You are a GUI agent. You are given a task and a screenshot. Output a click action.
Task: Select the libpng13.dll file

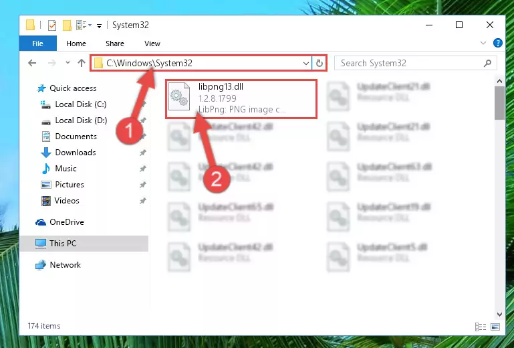coord(241,98)
